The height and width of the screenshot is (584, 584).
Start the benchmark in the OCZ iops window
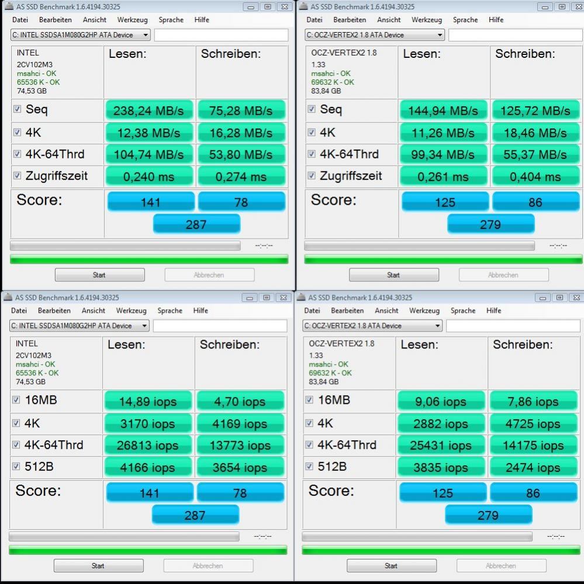[x=392, y=566]
